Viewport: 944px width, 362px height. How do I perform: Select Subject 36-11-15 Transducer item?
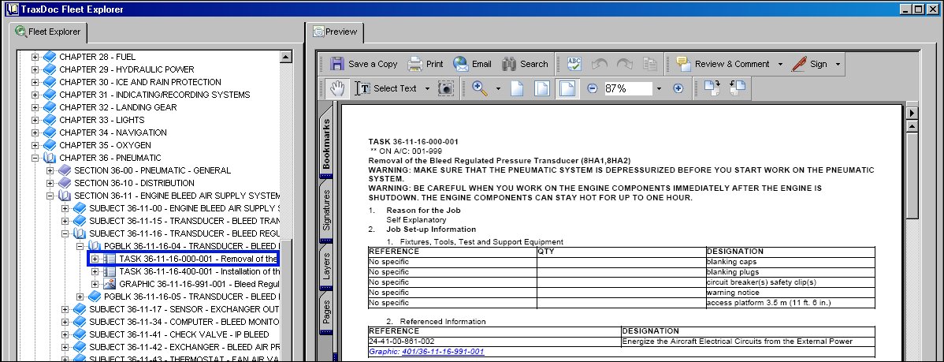point(184,221)
